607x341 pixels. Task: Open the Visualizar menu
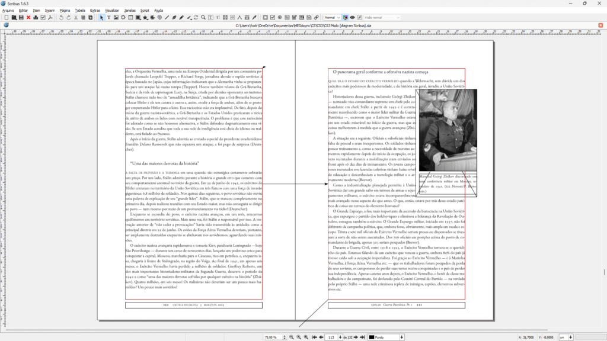pos(111,11)
